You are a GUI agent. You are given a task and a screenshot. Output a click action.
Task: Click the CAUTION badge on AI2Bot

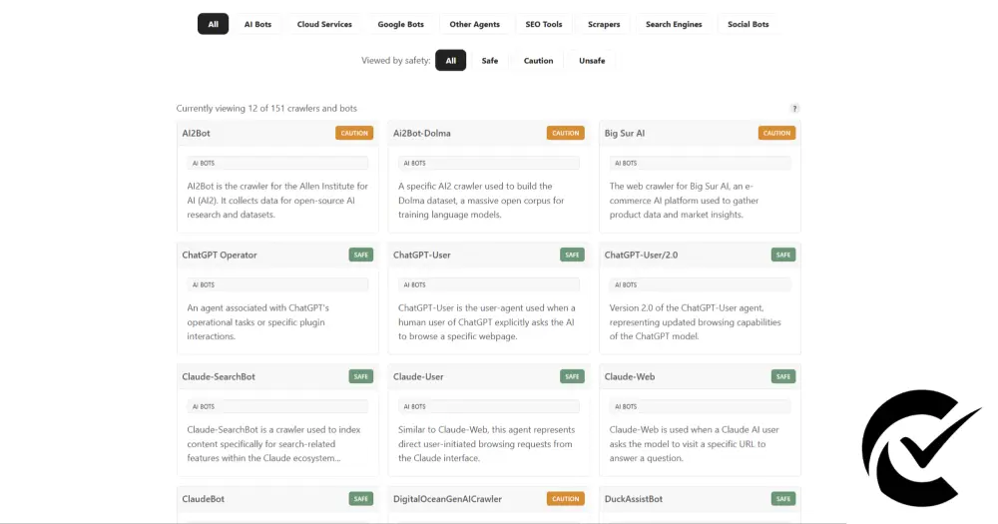(354, 133)
